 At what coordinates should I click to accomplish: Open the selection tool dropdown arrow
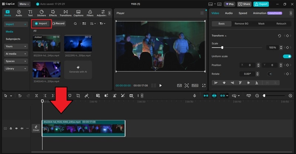[x=11, y=96]
